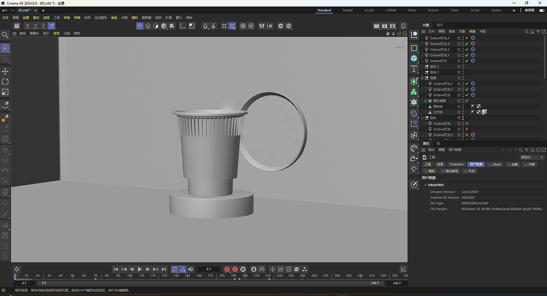Add a Text spline object
Image resolution: width=547 pixels, height=296 pixels.
[x=414, y=69]
